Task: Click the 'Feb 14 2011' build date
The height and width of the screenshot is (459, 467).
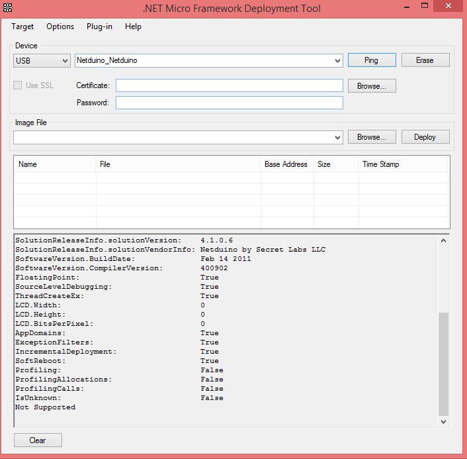Action: [226, 258]
